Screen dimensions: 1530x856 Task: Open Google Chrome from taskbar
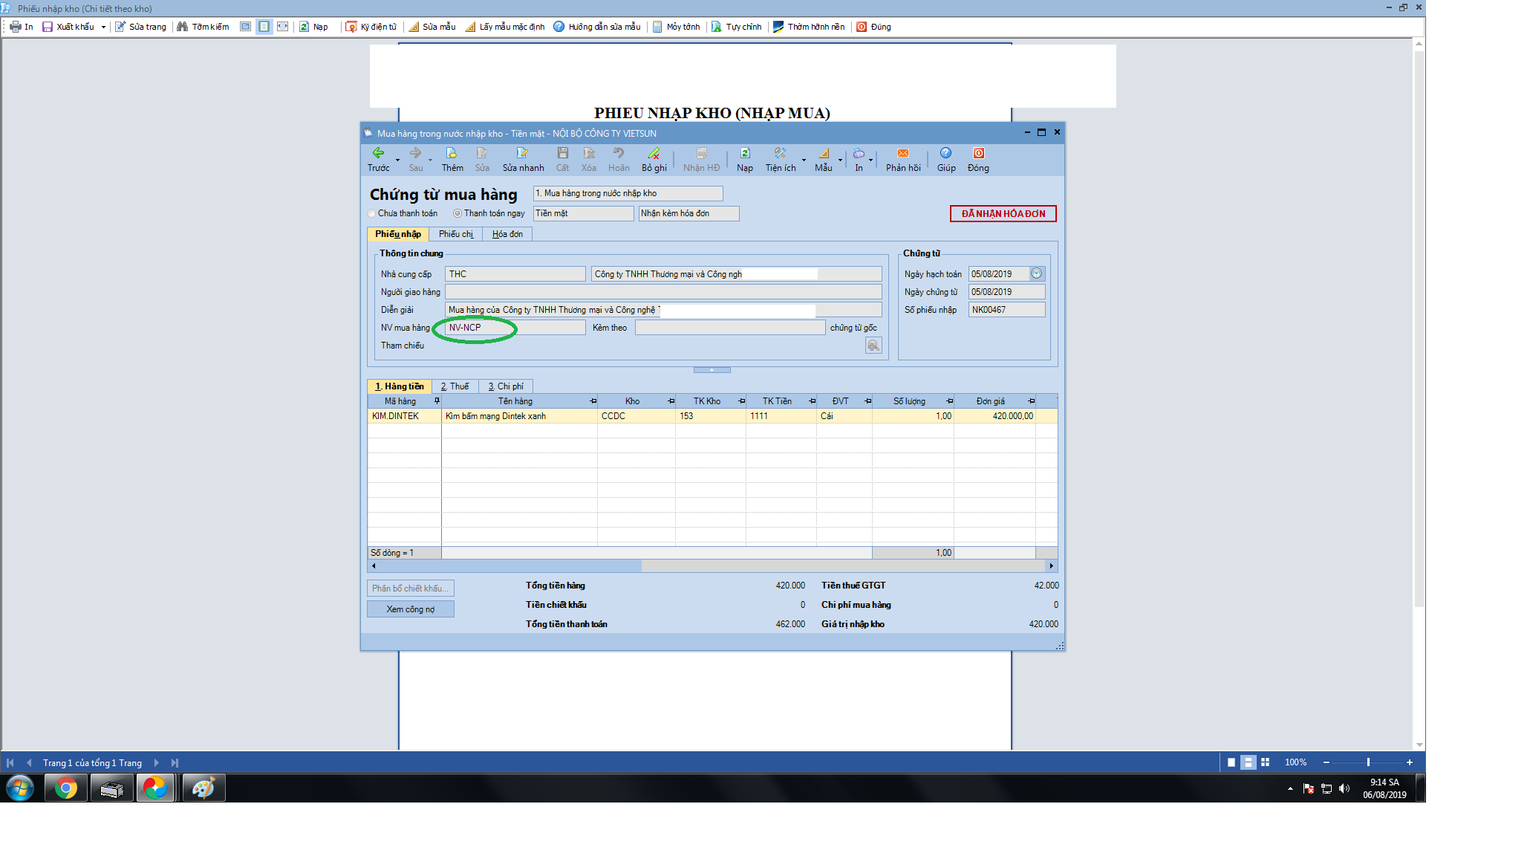coord(66,788)
